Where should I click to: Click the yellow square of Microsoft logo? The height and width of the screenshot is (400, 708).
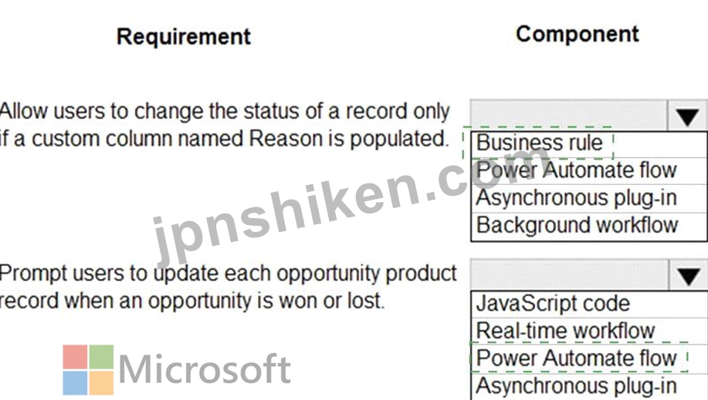click(101, 383)
